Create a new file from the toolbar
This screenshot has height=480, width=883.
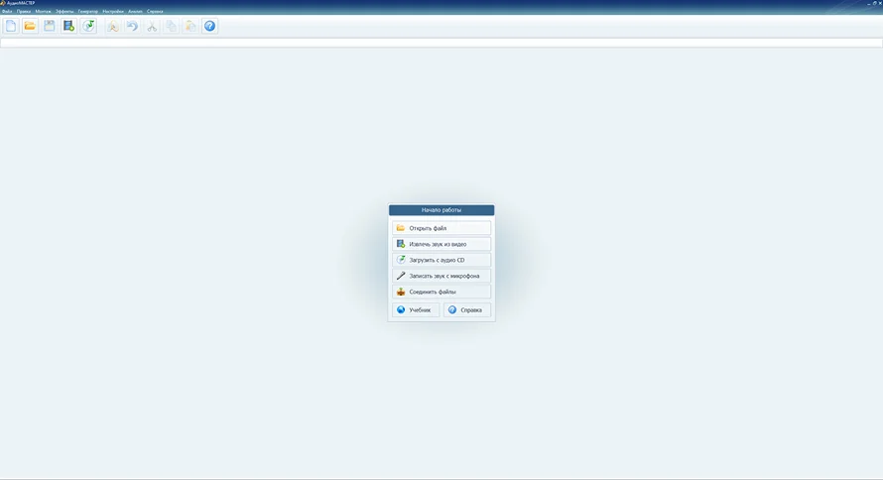coord(11,26)
